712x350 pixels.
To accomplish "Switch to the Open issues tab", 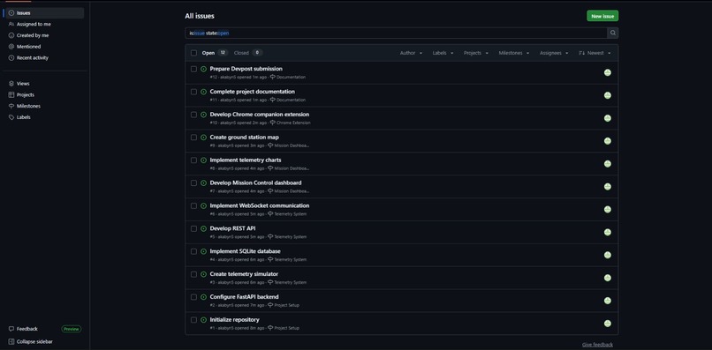I will click(215, 53).
